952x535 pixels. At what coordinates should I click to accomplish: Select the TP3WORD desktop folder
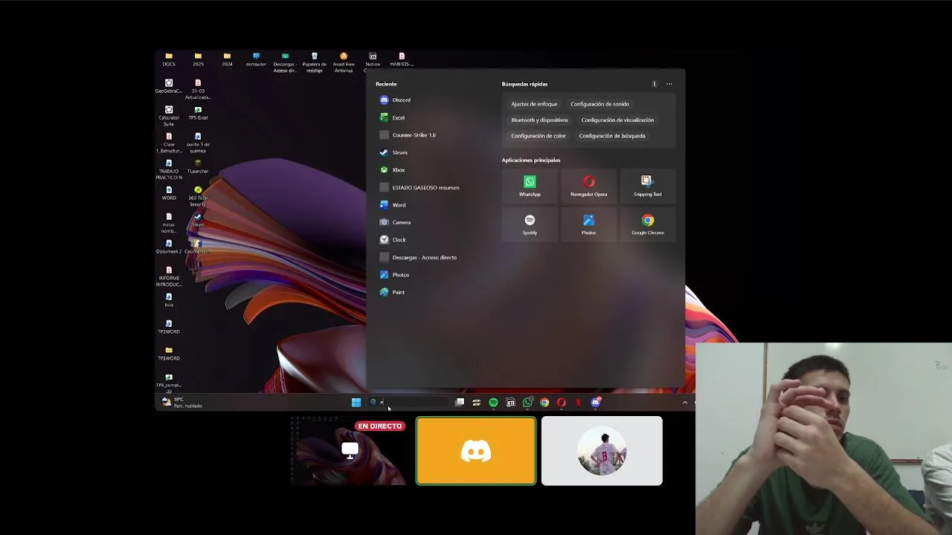(x=169, y=354)
